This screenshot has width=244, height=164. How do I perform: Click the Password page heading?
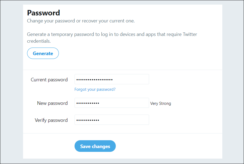pos(43,13)
